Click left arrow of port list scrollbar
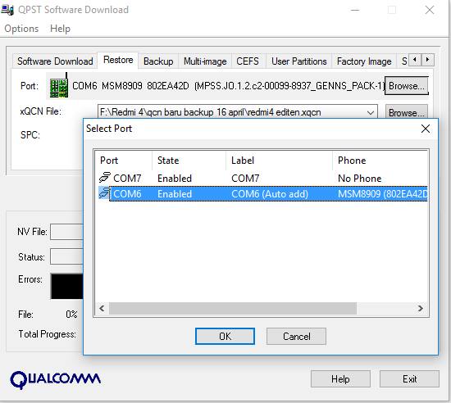The width and height of the screenshot is (451, 403). click(x=102, y=309)
